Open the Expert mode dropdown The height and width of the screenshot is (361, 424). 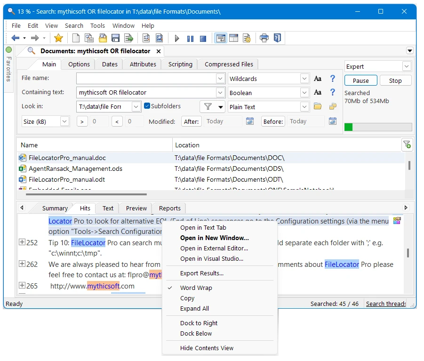tap(407, 66)
